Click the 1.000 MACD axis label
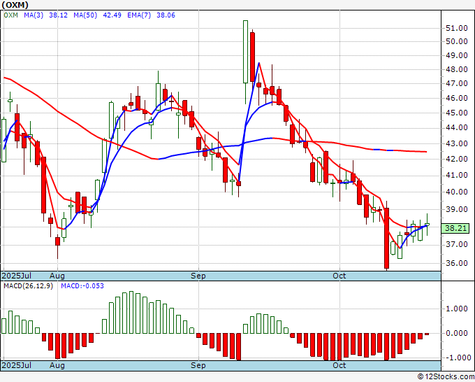Viewport: 475px width, 382px height. coord(457,309)
